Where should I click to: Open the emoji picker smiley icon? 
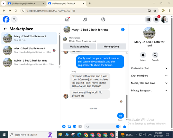coord(118,127)
